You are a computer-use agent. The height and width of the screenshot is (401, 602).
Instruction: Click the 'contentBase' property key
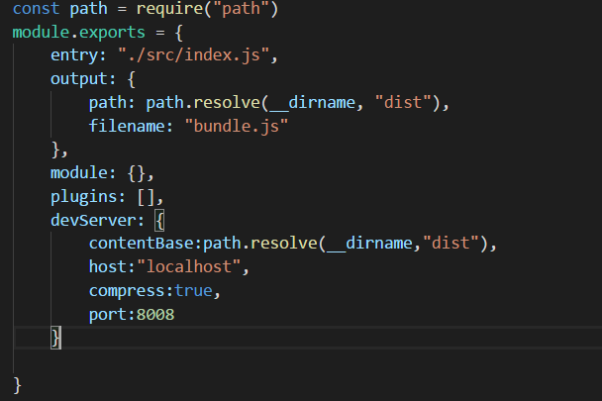click(141, 244)
